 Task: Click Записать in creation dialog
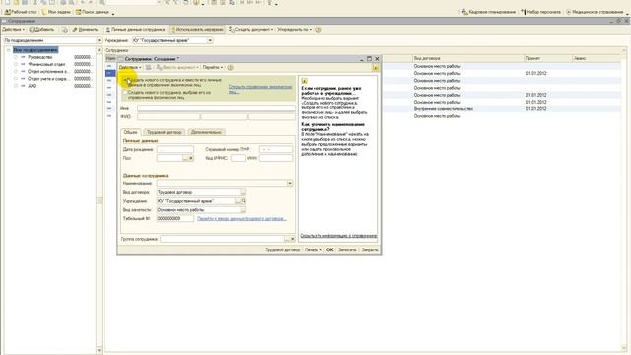(347, 249)
